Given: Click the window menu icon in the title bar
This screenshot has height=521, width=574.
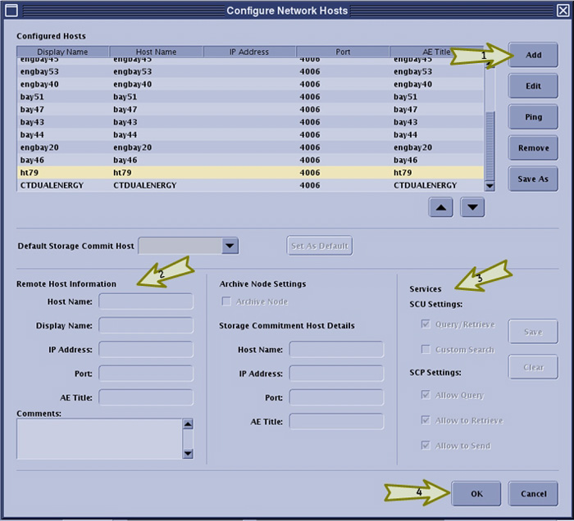Looking at the screenshot, I should pyautogui.click(x=11, y=11).
